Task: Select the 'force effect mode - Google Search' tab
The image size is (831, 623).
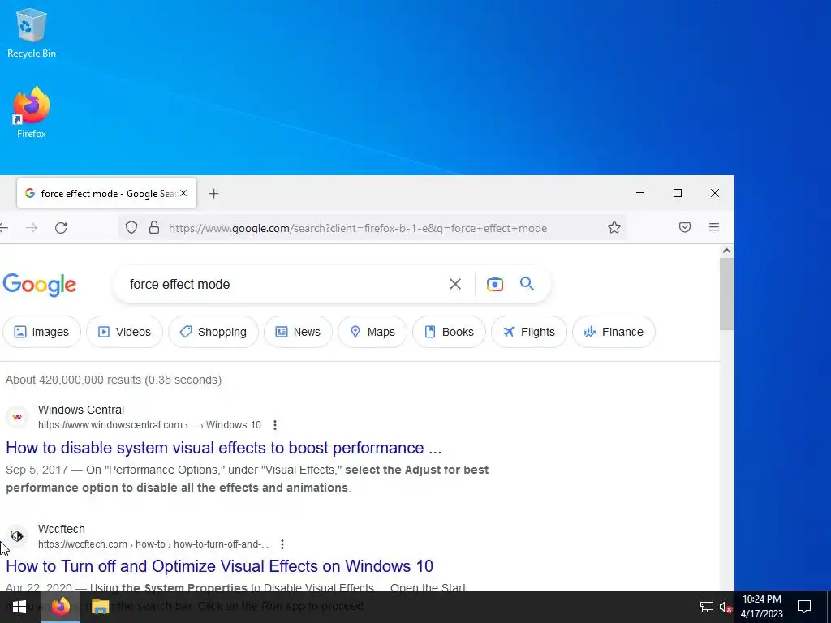Action: tap(106, 193)
